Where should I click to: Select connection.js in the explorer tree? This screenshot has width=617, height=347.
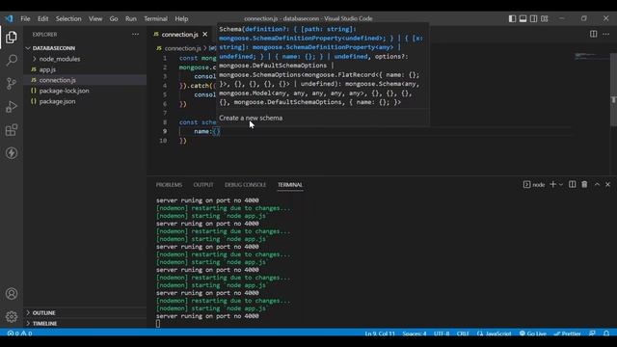click(58, 80)
